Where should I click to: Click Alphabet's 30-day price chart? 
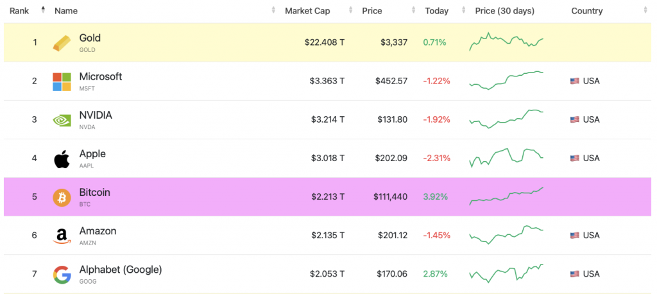[506, 273]
